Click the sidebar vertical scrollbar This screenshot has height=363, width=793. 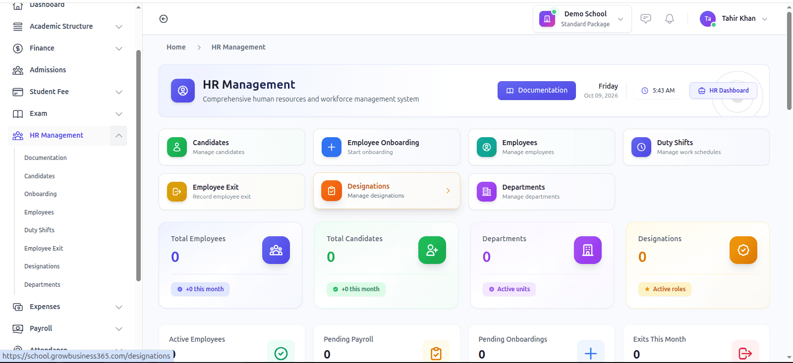138,166
